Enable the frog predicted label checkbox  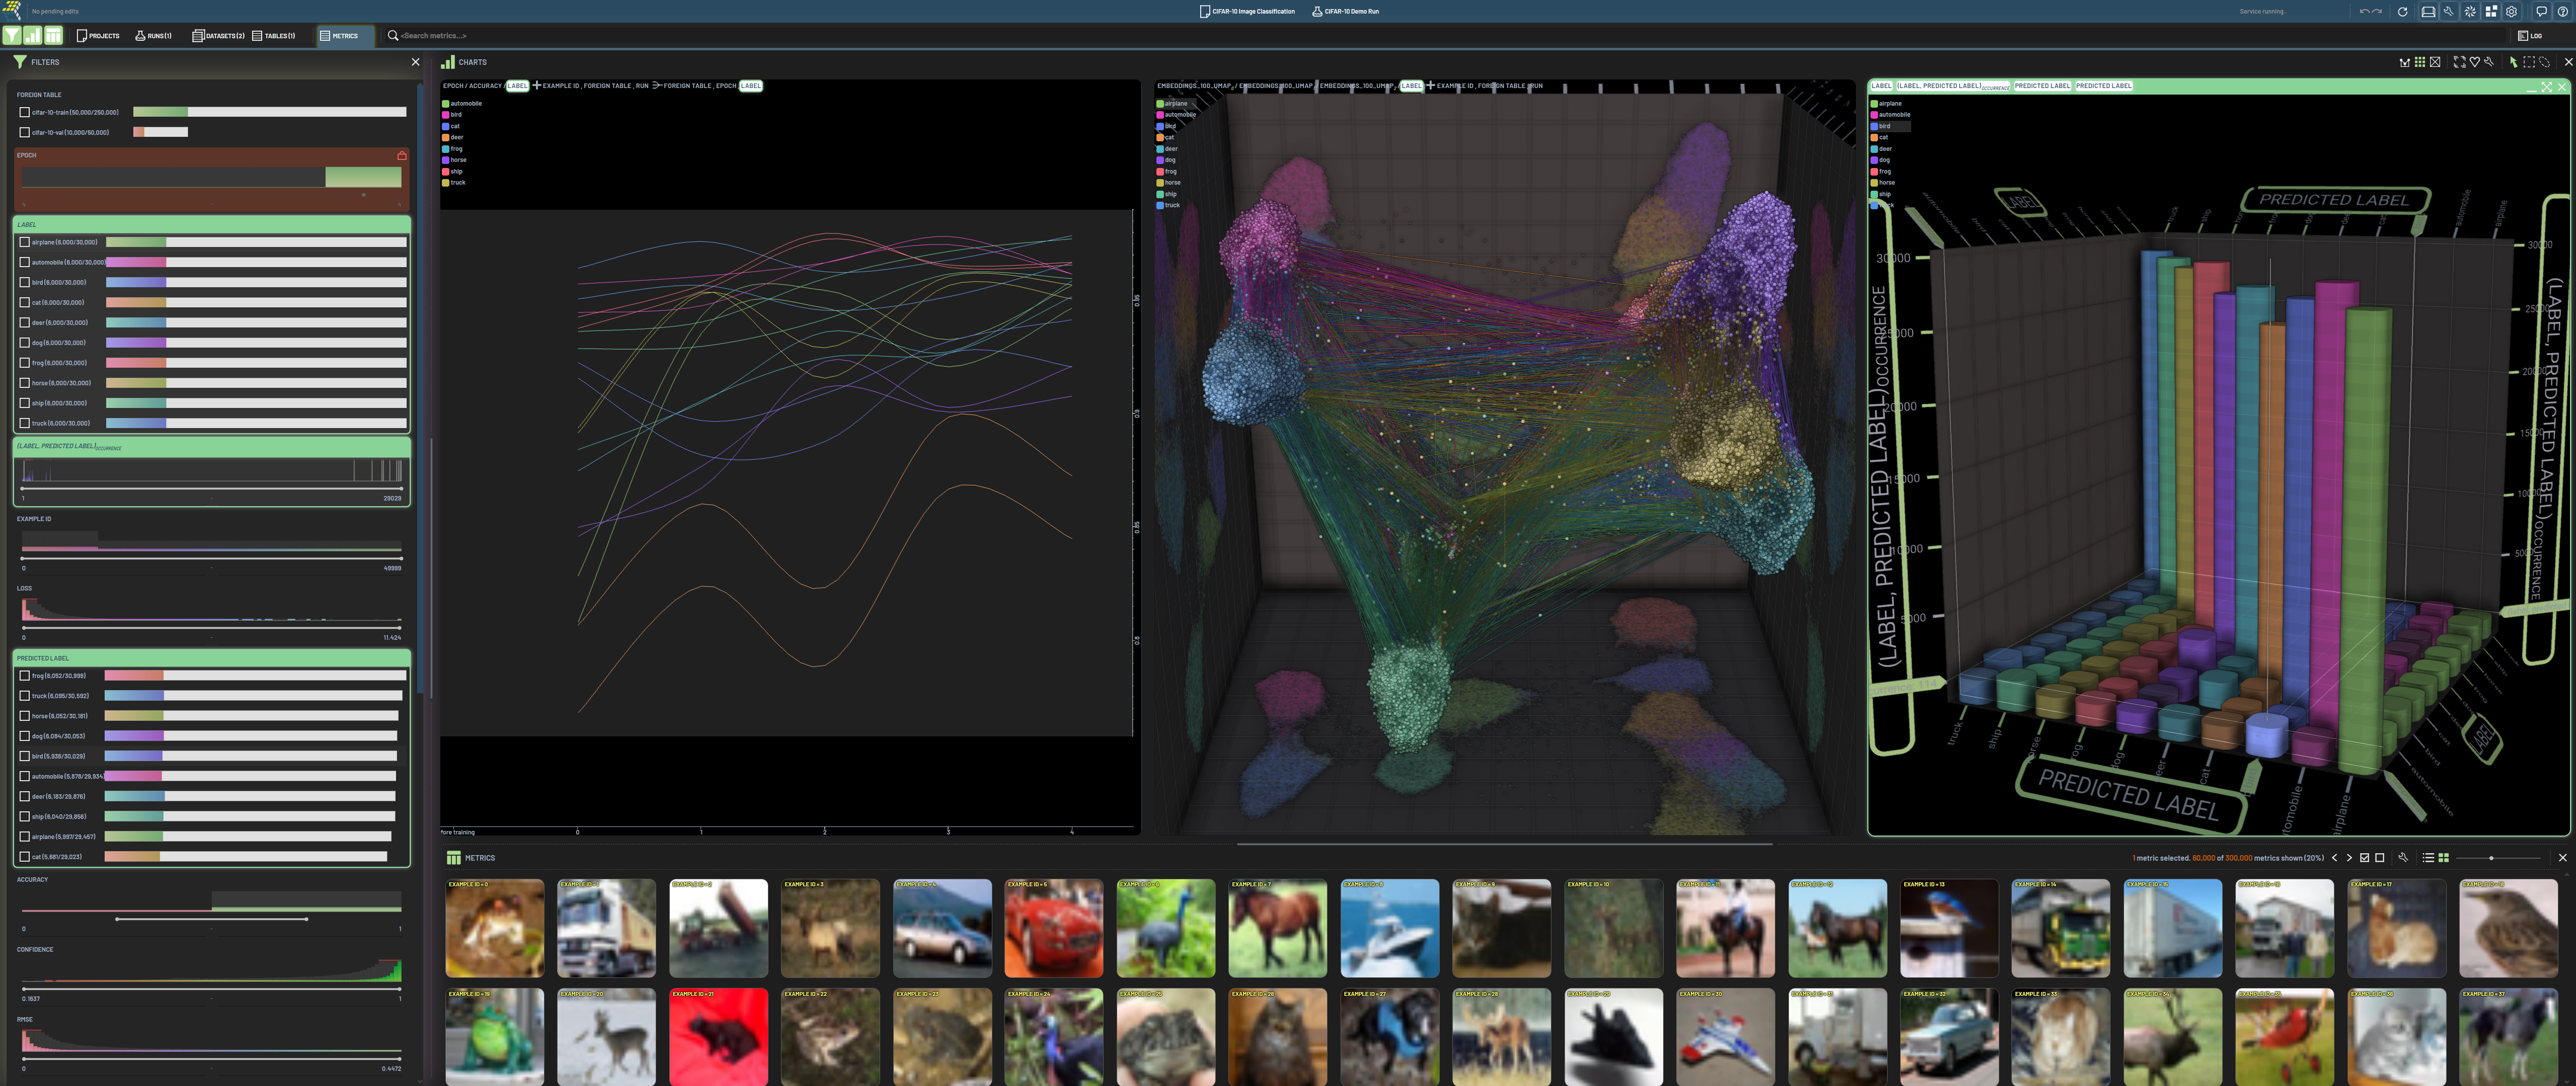(x=25, y=676)
